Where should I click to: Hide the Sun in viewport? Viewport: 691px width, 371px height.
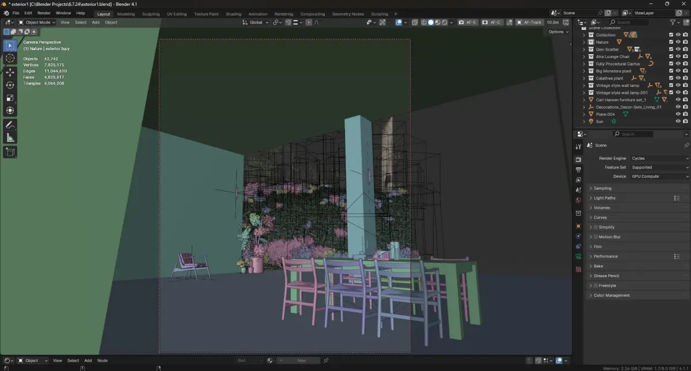point(678,121)
